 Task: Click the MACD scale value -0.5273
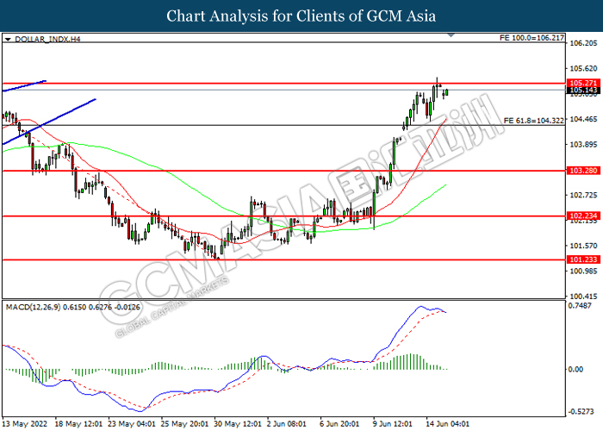pos(581,412)
